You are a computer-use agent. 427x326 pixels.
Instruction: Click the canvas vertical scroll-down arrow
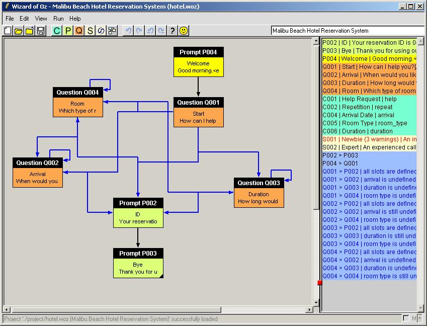pyautogui.click(x=316, y=302)
